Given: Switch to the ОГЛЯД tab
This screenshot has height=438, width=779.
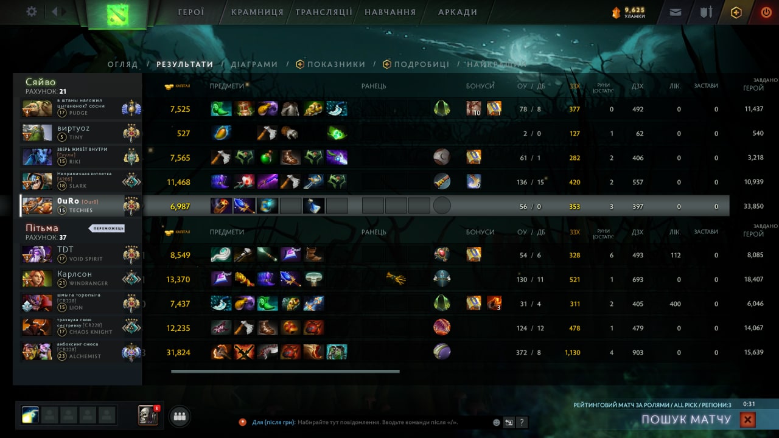Looking at the screenshot, I should coord(123,64).
